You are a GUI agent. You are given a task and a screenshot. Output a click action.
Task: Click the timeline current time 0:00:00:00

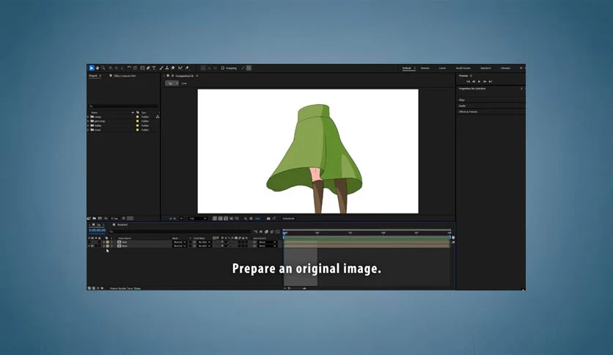point(97,230)
